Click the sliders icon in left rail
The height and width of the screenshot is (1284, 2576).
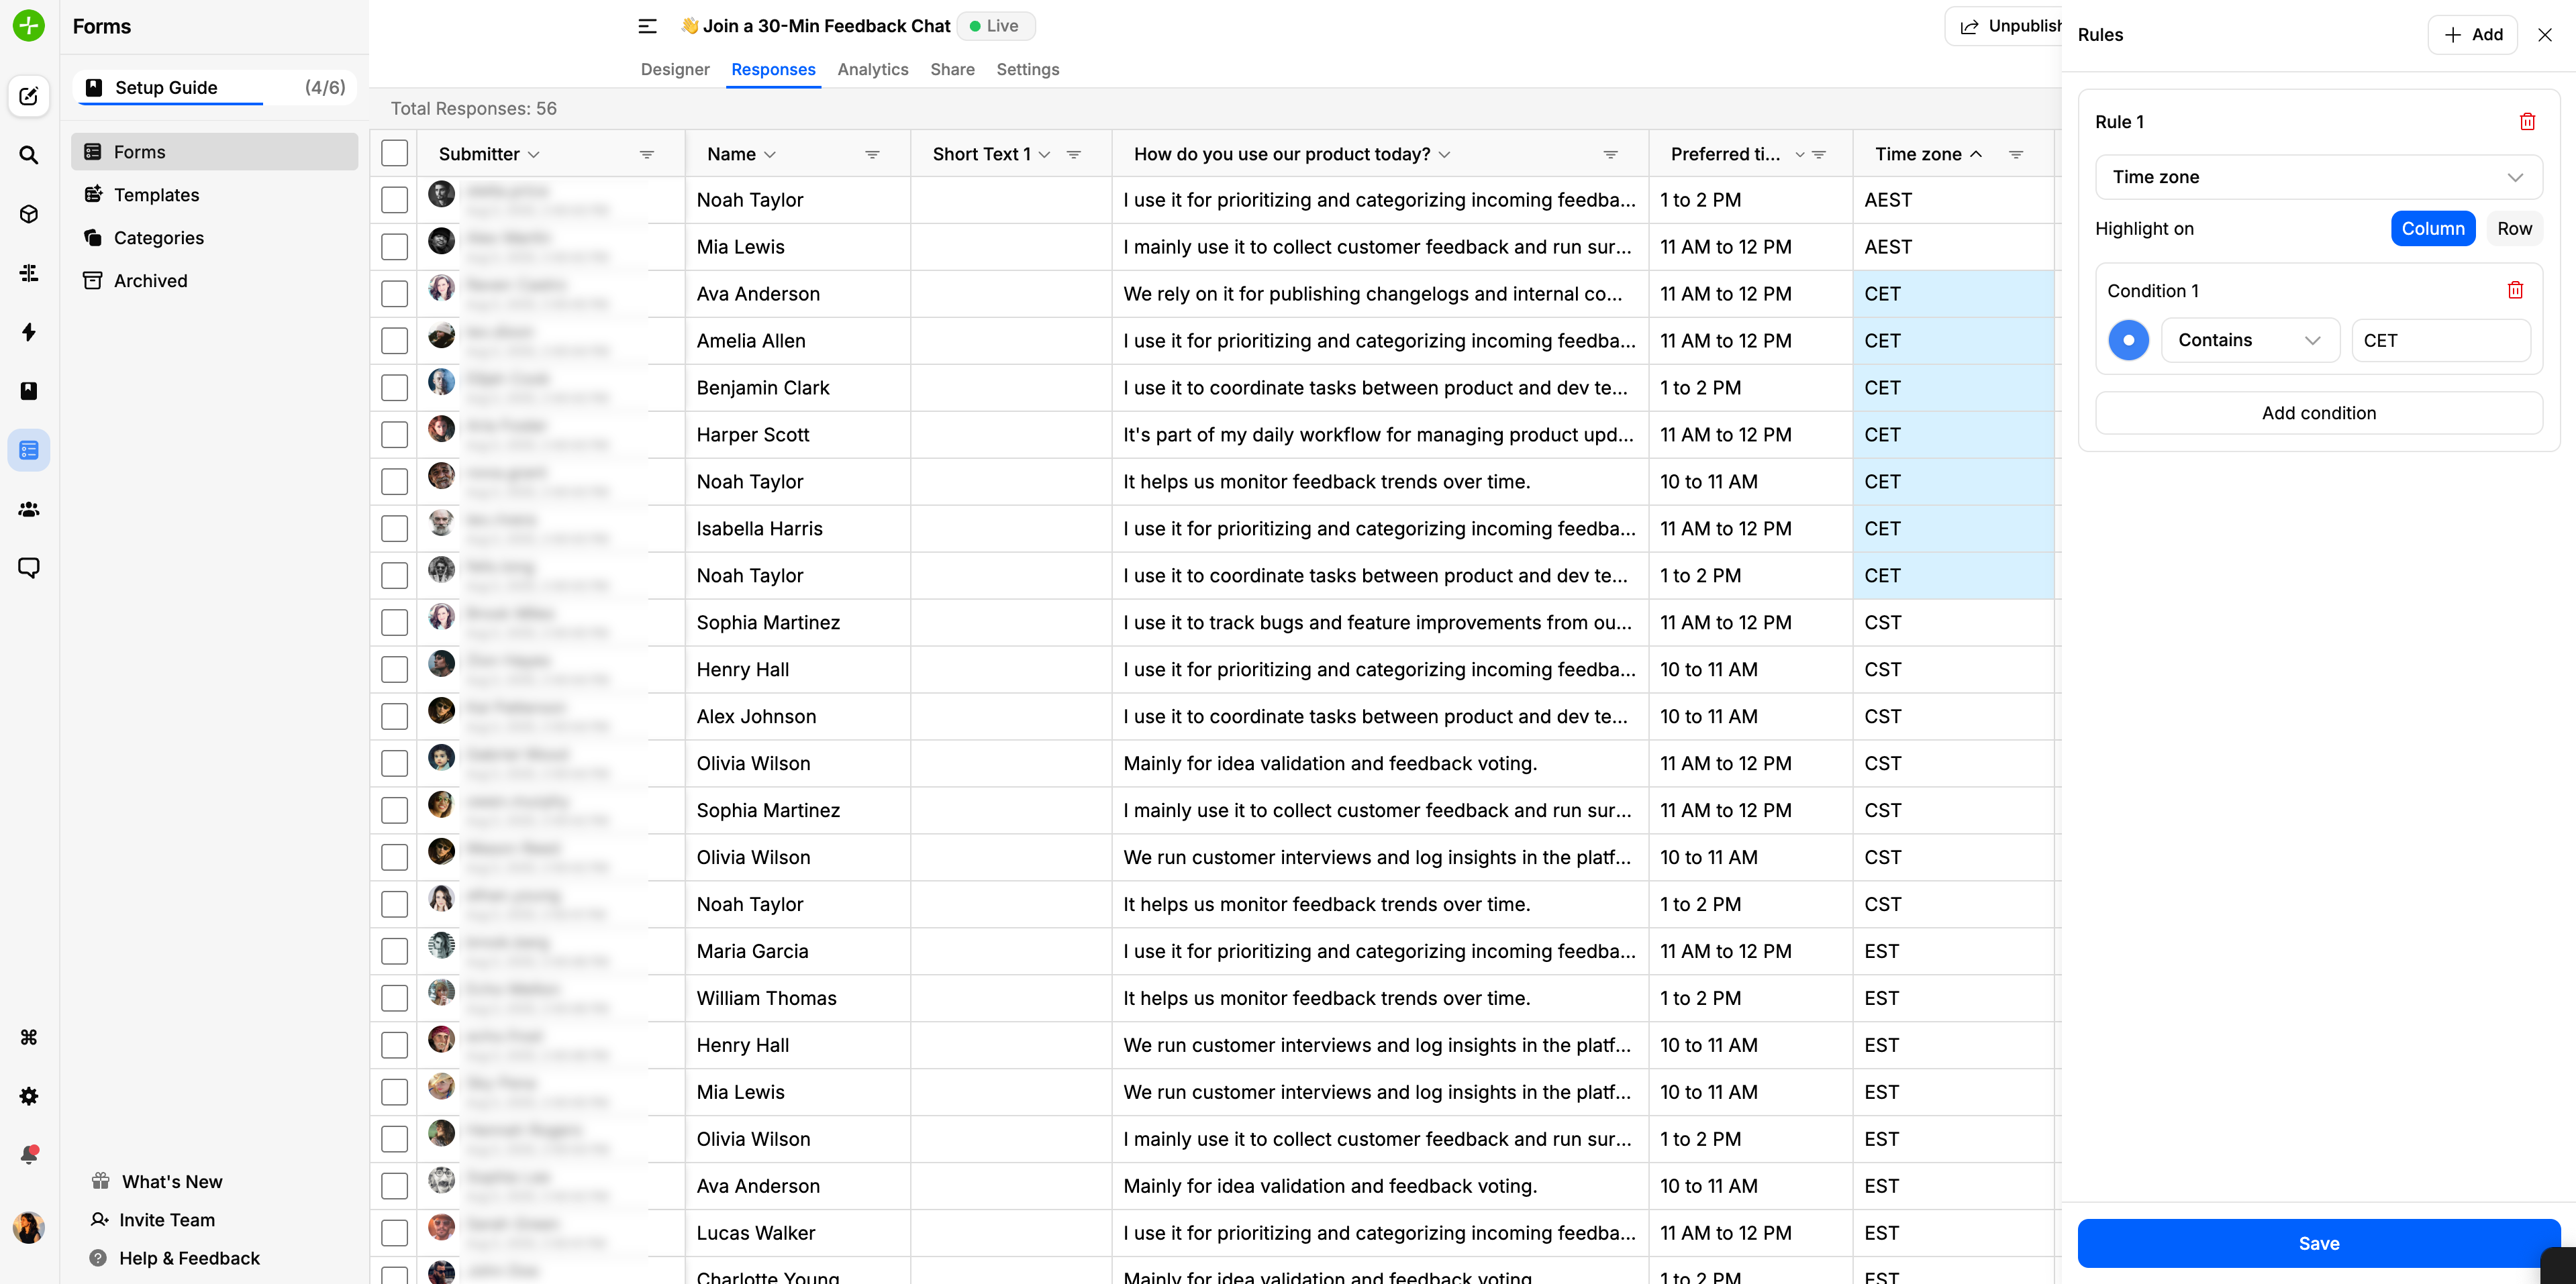[29, 273]
